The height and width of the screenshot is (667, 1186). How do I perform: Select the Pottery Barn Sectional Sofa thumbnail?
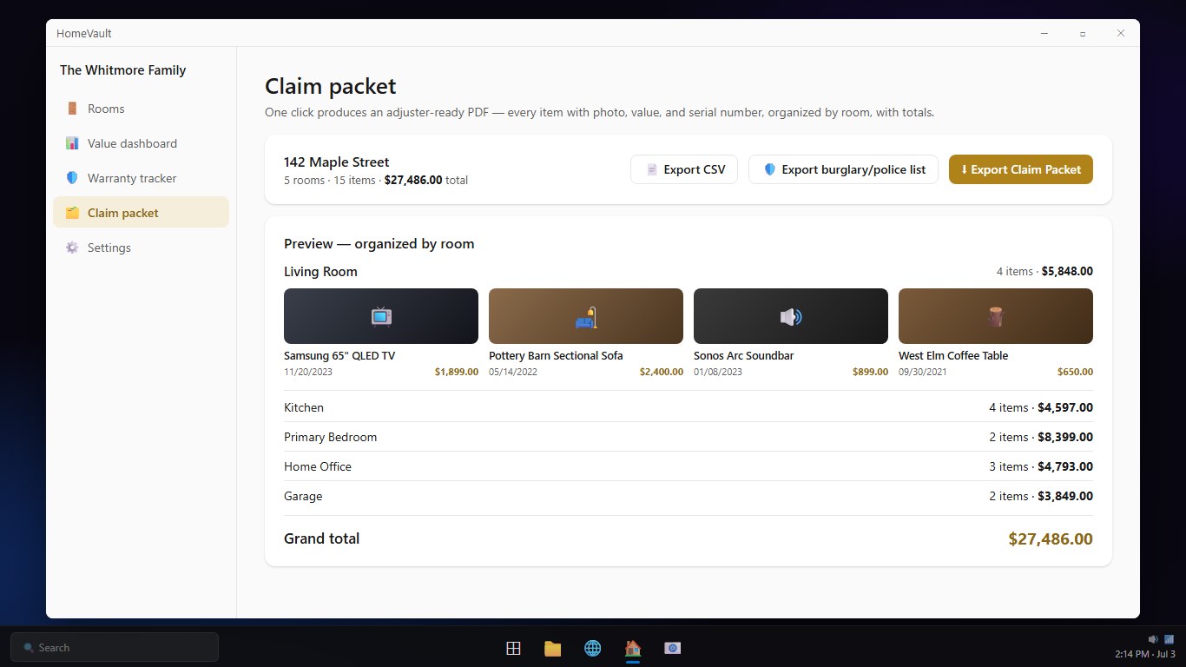(x=586, y=316)
